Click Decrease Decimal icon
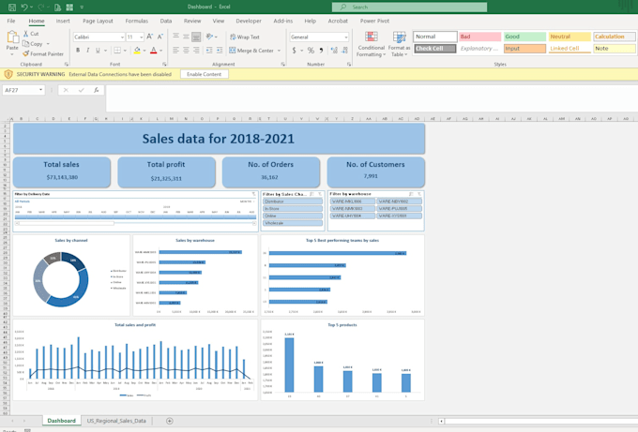The width and height of the screenshot is (638, 432). (344, 50)
